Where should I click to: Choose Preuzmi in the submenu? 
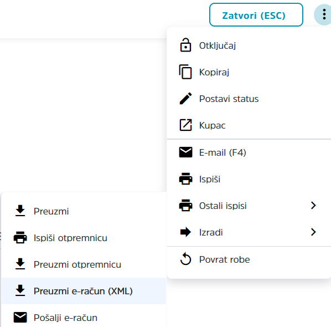(x=84, y=211)
